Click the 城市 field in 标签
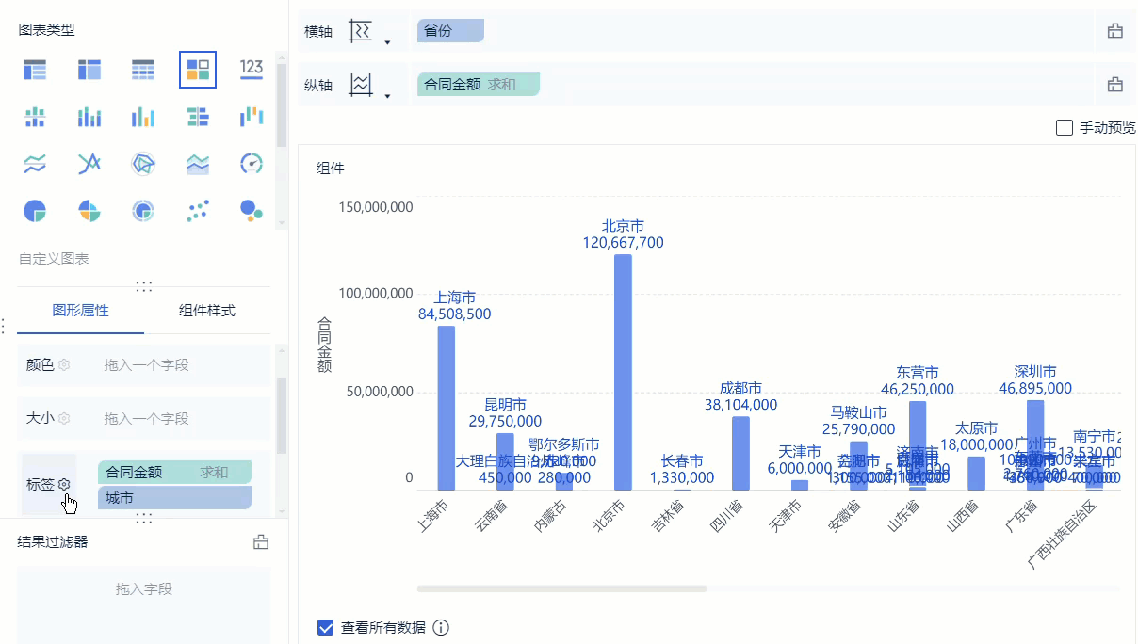Image resolution: width=1138 pixels, height=644 pixels. click(x=174, y=497)
